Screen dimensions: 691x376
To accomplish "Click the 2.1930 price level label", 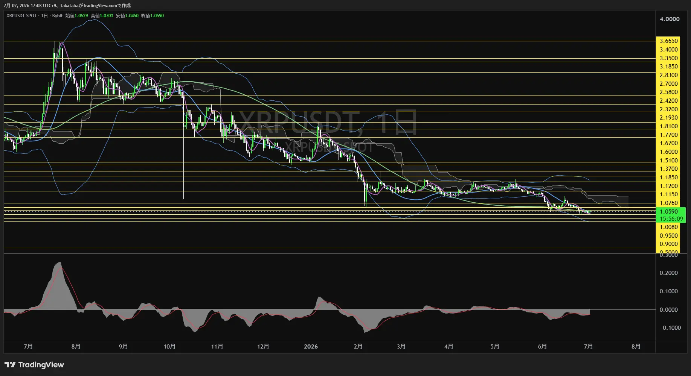I will (669, 118).
